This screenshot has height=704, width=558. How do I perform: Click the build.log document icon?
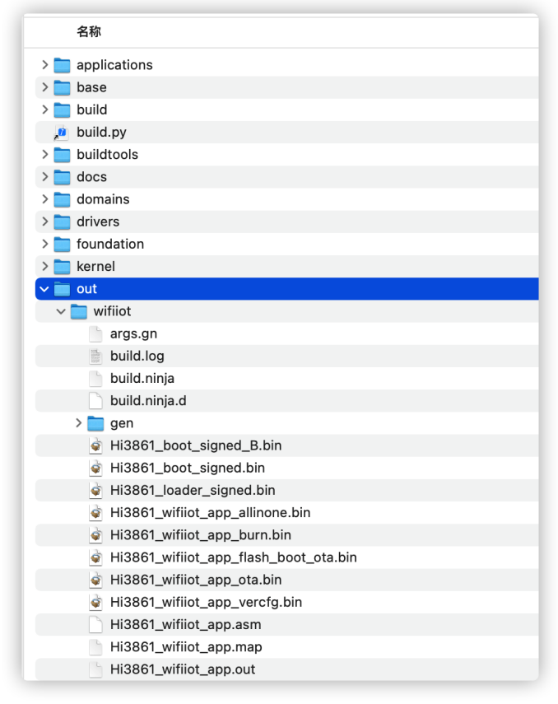95,357
